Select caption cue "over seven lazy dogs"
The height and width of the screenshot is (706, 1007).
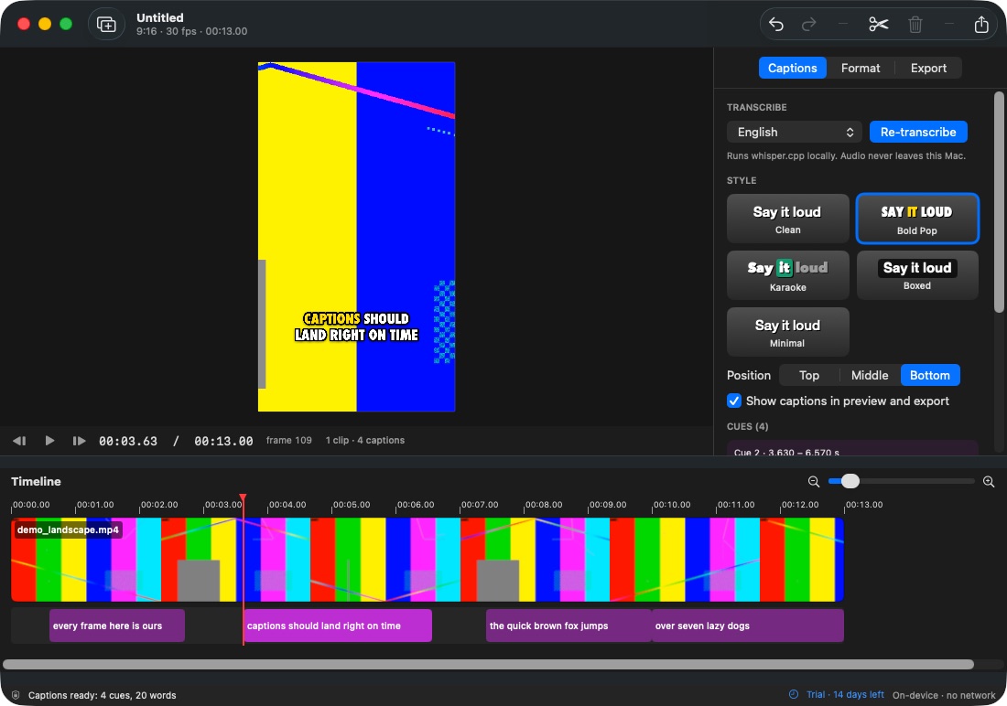click(748, 626)
